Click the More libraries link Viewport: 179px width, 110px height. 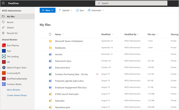tap(13, 90)
